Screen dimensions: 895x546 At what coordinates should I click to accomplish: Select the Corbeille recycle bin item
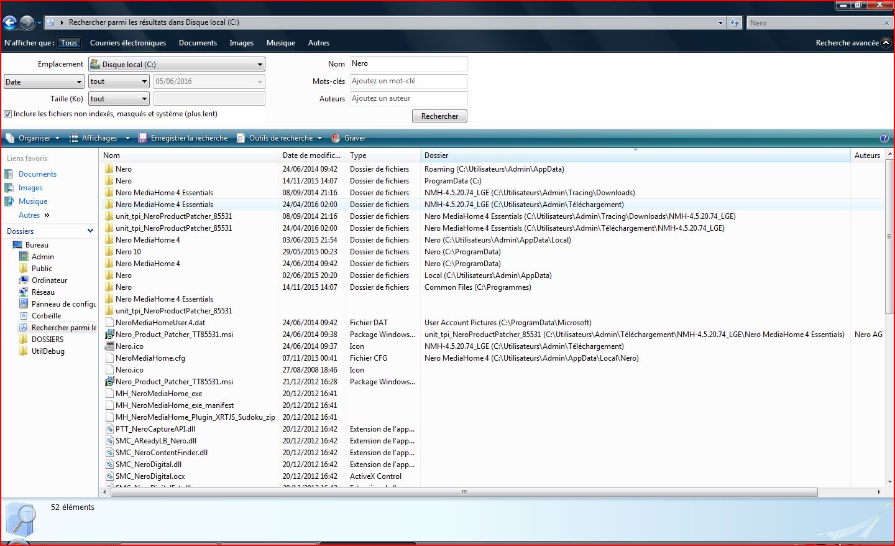pos(46,316)
